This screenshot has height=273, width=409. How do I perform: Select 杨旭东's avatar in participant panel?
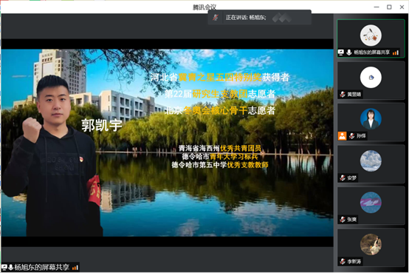point(371,36)
